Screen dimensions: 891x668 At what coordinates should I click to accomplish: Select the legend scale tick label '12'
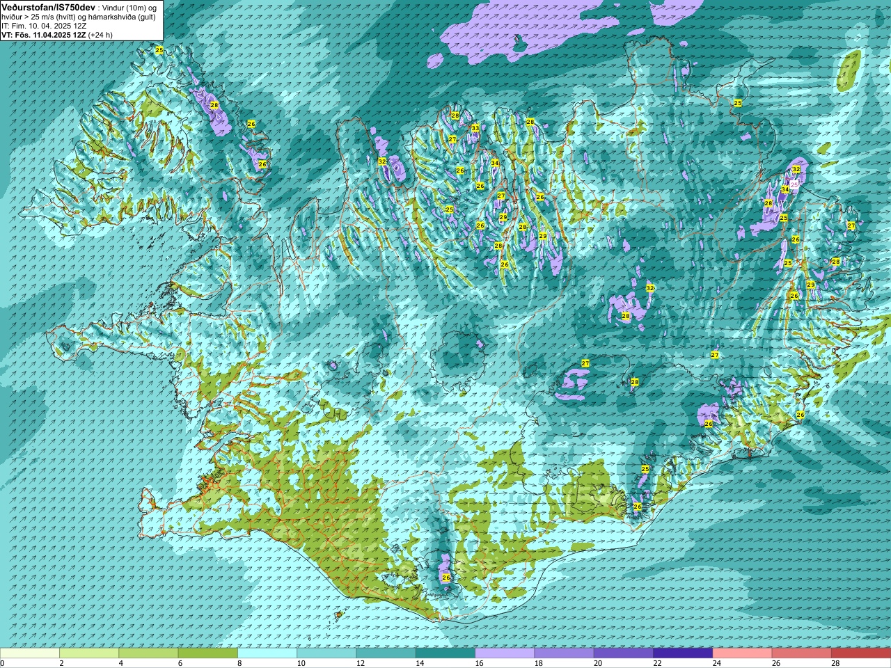[361, 663]
